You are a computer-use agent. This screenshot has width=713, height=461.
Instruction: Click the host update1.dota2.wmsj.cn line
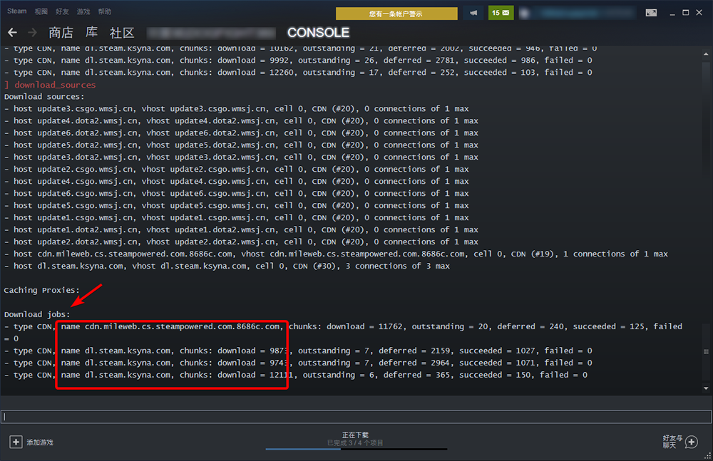[242, 229]
